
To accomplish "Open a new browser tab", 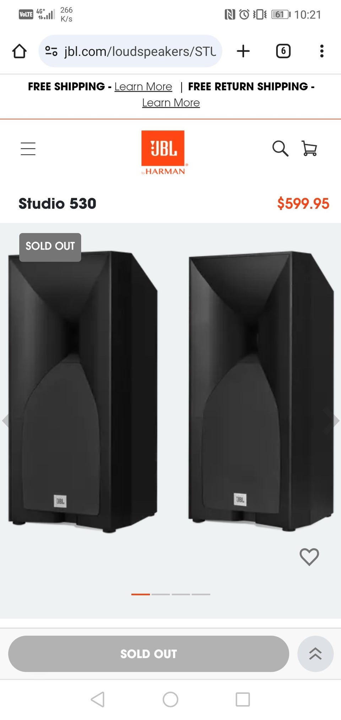I will [243, 51].
